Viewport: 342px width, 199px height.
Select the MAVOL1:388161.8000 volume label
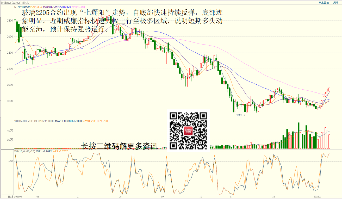pyautogui.click(x=68, y=121)
